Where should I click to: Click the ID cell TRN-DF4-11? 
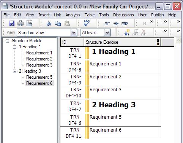click(x=73, y=133)
